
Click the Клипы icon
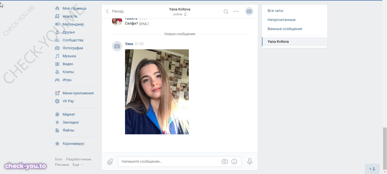[57, 72]
